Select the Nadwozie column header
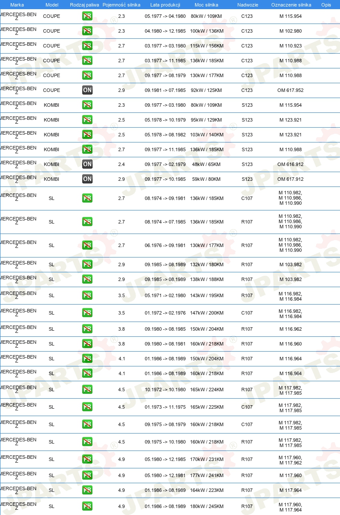 point(247,5)
